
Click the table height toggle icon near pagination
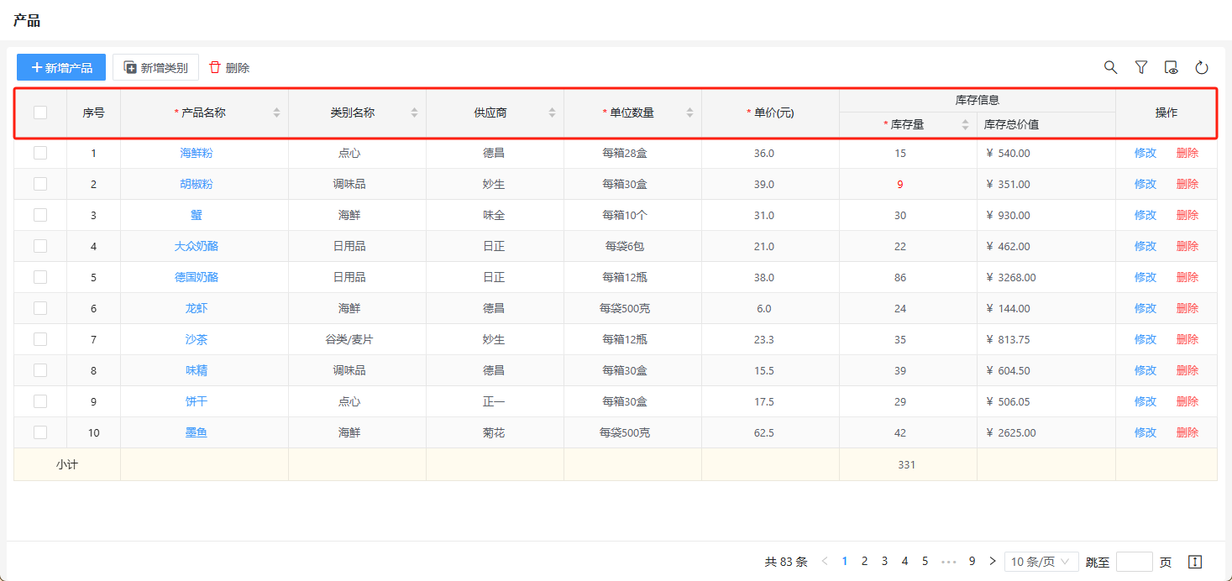1195,562
